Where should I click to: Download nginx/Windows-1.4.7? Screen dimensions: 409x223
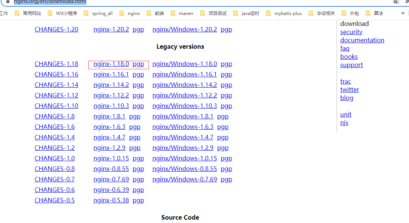183,137
